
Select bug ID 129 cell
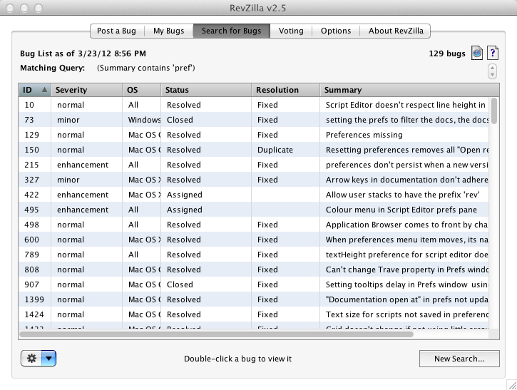[x=35, y=135]
